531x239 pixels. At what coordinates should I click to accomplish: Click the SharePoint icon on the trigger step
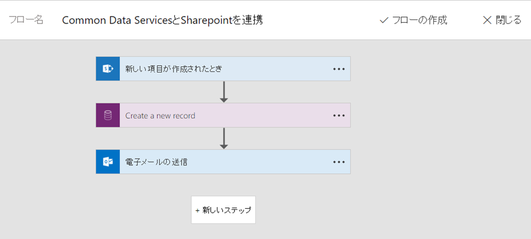(x=108, y=69)
